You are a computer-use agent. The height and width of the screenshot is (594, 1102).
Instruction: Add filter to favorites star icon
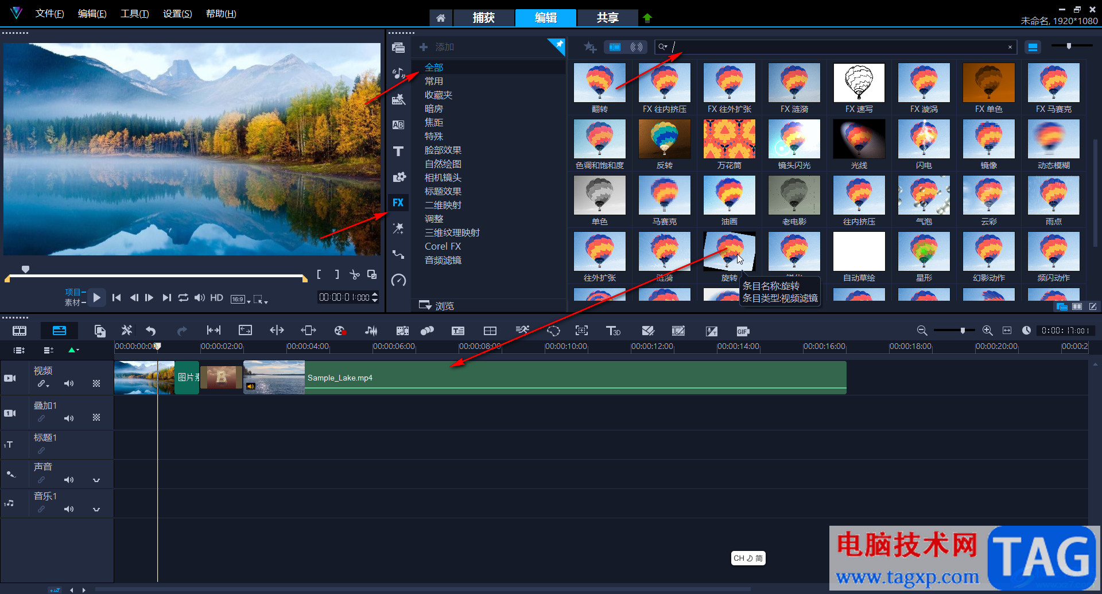[x=590, y=47]
